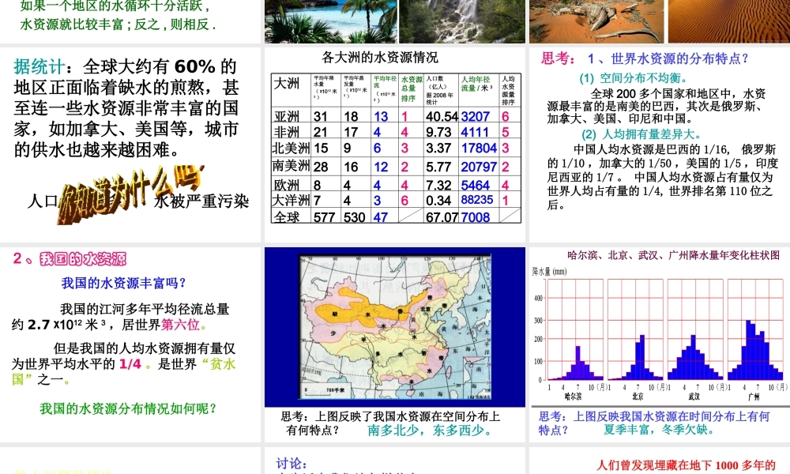This screenshot has width=790, height=474.
Task: Select the slide starting 人们曾发现埋藏在地下
Action: 660,461
